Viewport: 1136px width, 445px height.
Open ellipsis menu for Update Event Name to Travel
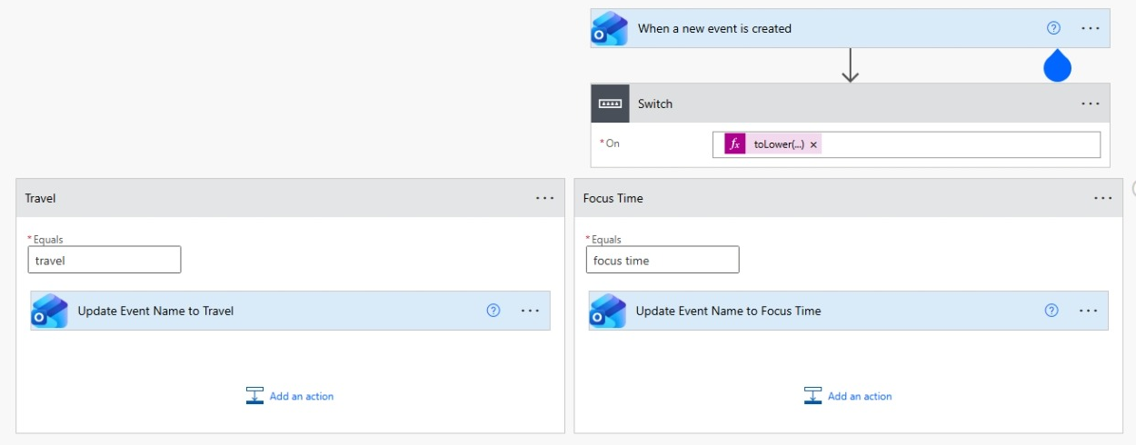(531, 311)
